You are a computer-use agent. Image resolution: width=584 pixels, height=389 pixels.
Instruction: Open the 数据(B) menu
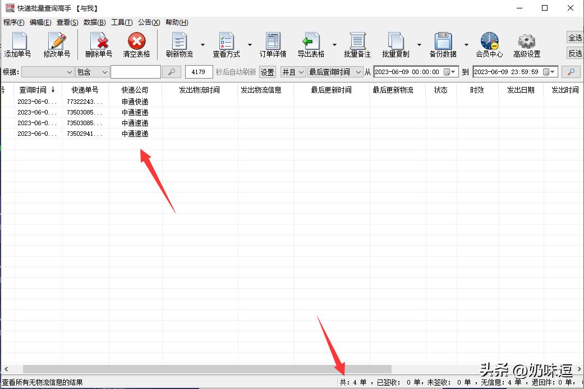95,22
